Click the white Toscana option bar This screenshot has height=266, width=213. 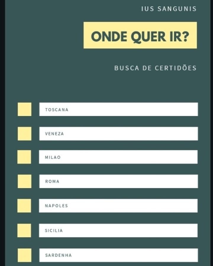tap(118, 109)
